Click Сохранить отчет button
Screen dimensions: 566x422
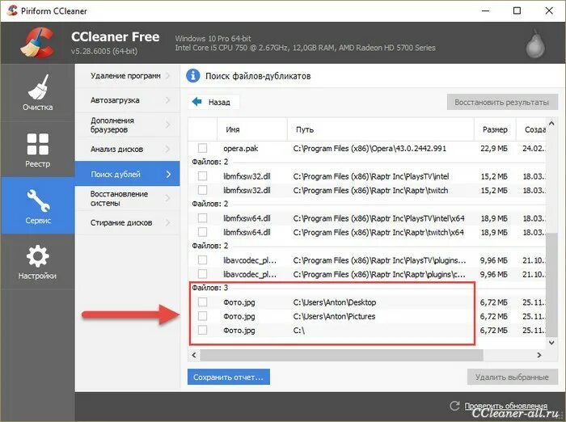[229, 377]
